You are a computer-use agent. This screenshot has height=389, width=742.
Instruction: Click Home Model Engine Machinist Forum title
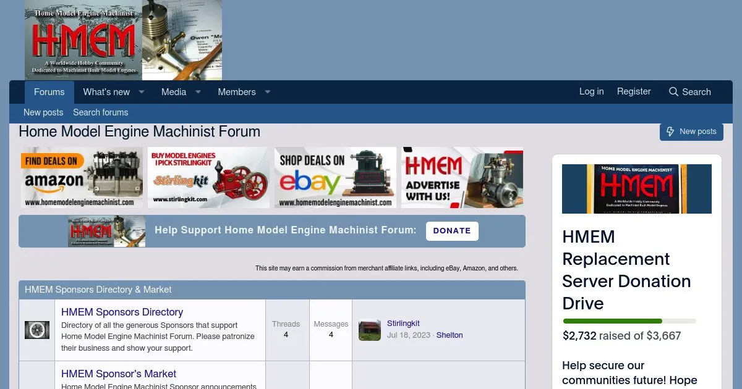point(139,132)
